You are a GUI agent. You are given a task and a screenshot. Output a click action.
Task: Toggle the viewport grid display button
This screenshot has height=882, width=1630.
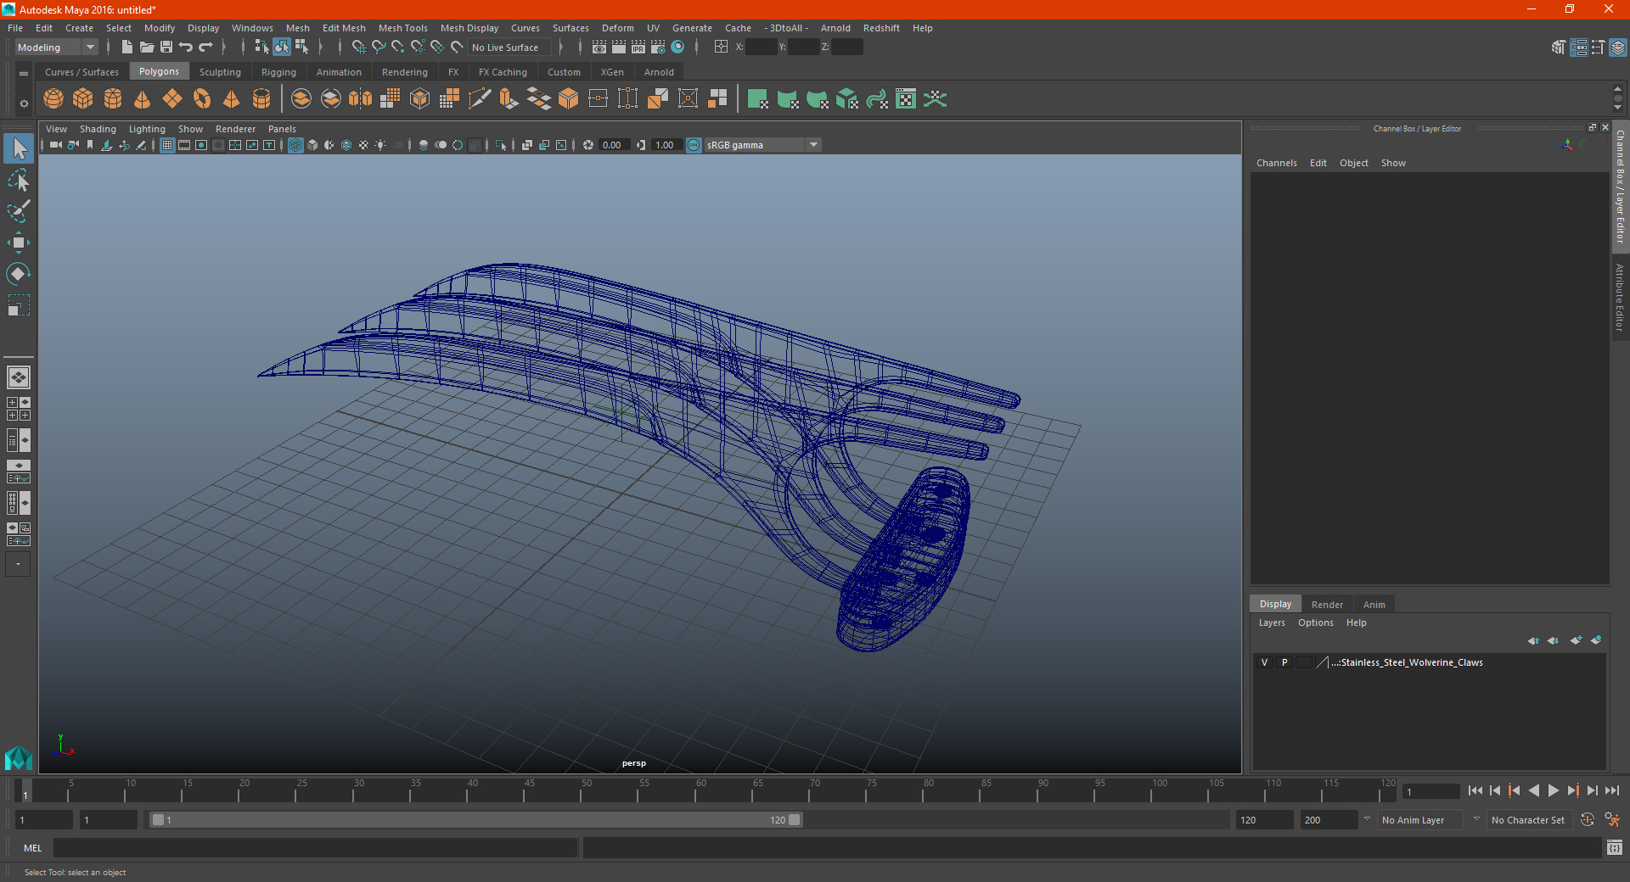167,145
